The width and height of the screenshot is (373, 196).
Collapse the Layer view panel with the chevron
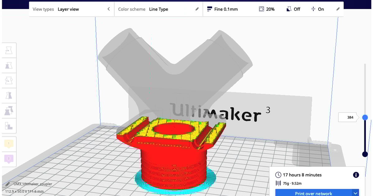click(x=108, y=9)
